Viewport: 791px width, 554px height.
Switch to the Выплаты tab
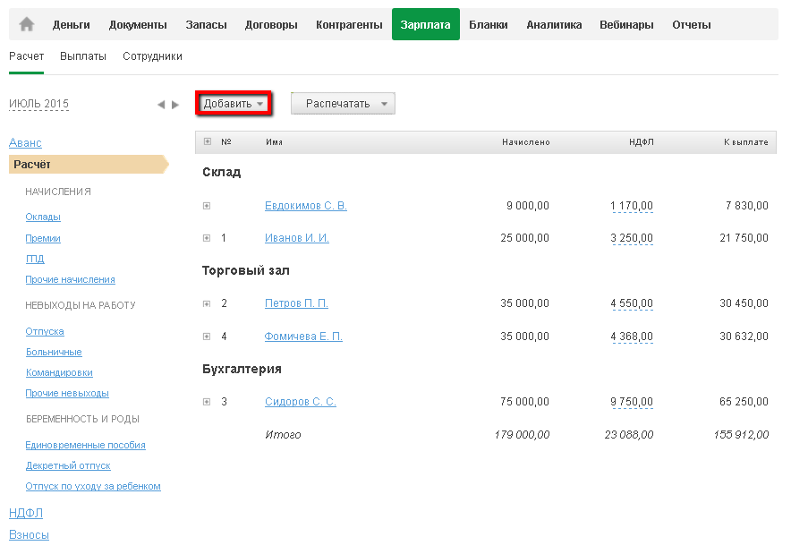[x=83, y=56]
